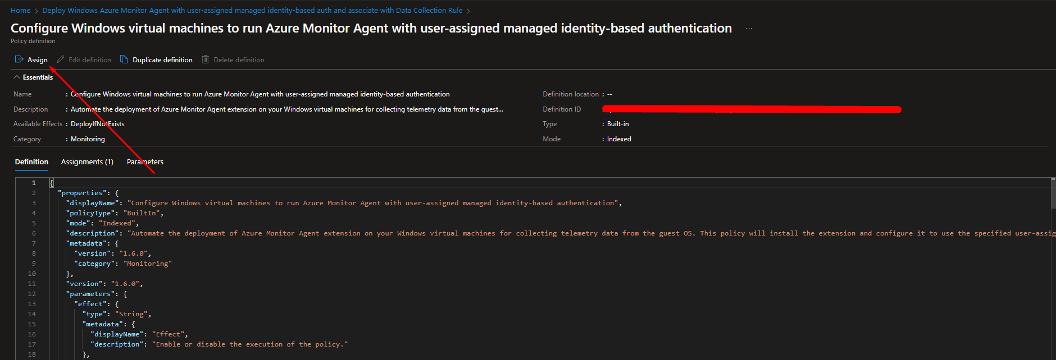1056x360 pixels.
Task: Click the Assign arrow icon
Action: 19,59
